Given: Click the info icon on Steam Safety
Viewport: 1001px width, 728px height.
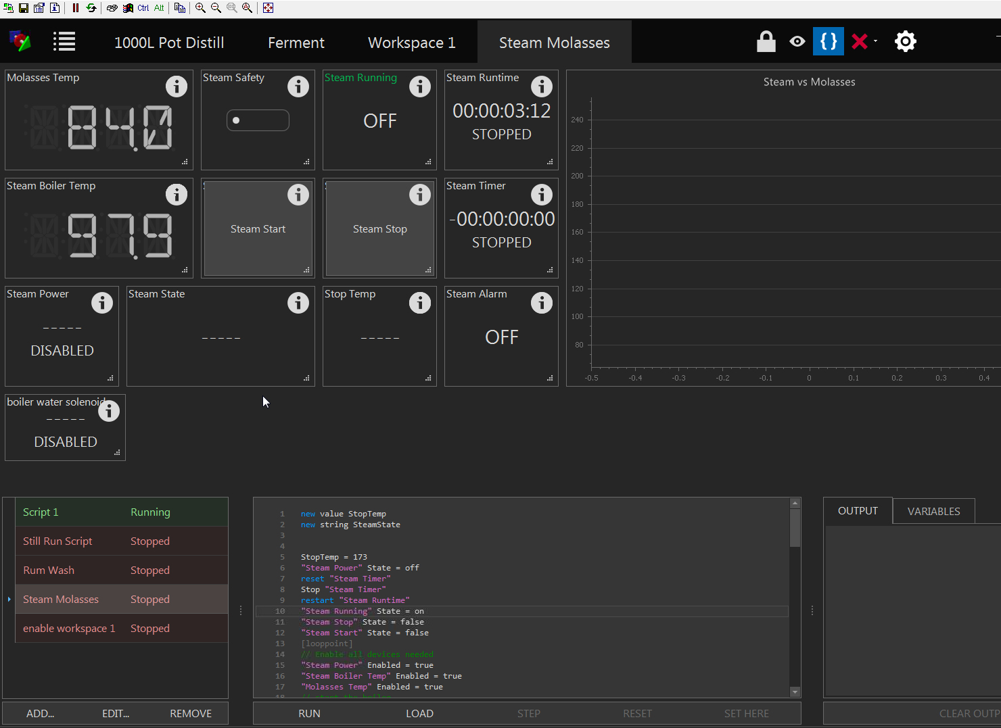Looking at the screenshot, I should tap(298, 87).
